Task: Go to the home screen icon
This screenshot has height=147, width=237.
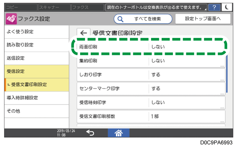Action: 119,133
